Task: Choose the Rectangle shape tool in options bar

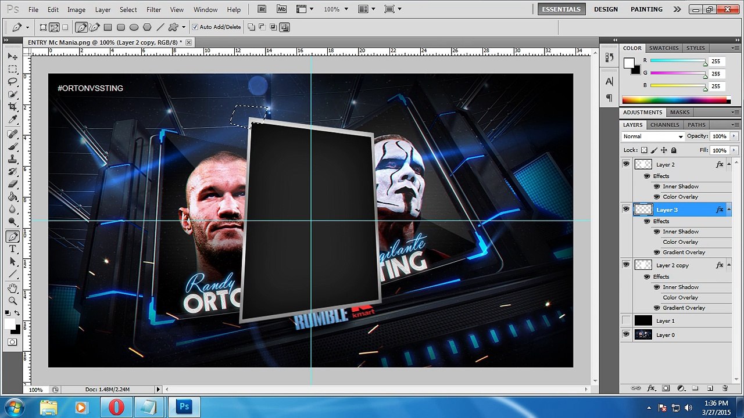Action: [x=108, y=27]
